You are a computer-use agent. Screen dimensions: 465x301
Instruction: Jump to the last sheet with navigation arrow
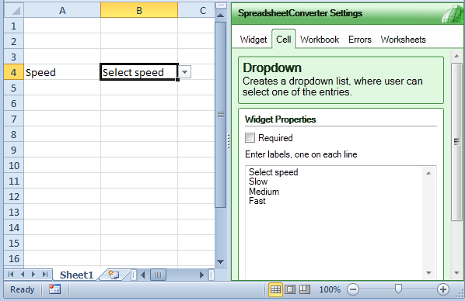click(45, 275)
